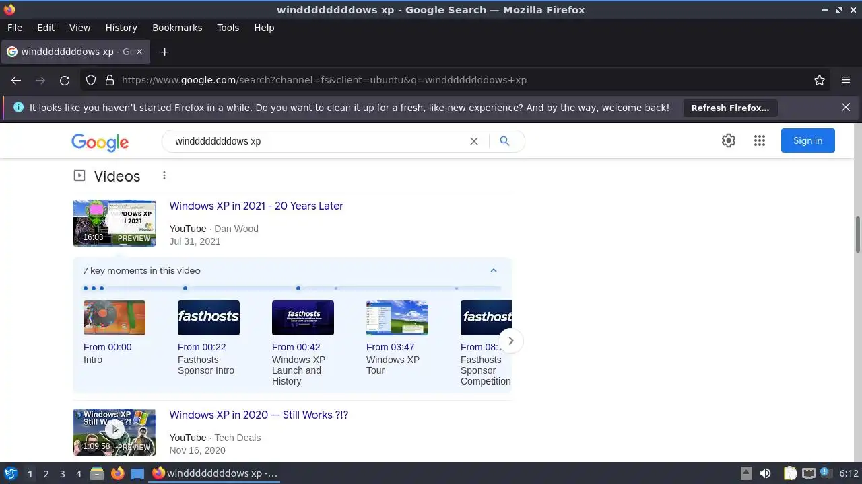This screenshot has height=484, width=862.
Task: Open the Google apps grid
Action: pyautogui.click(x=760, y=140)
